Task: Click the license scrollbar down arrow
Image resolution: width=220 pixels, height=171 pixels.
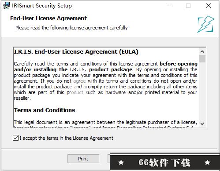Action: coord(202,124)
